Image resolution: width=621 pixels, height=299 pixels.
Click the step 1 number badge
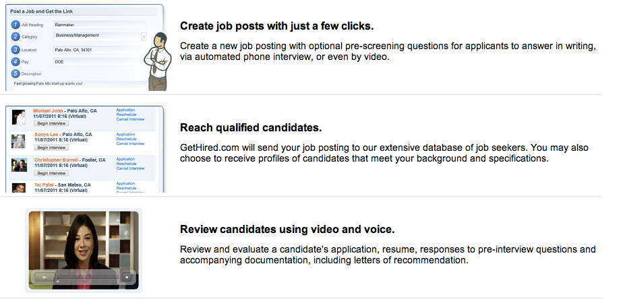16,25
